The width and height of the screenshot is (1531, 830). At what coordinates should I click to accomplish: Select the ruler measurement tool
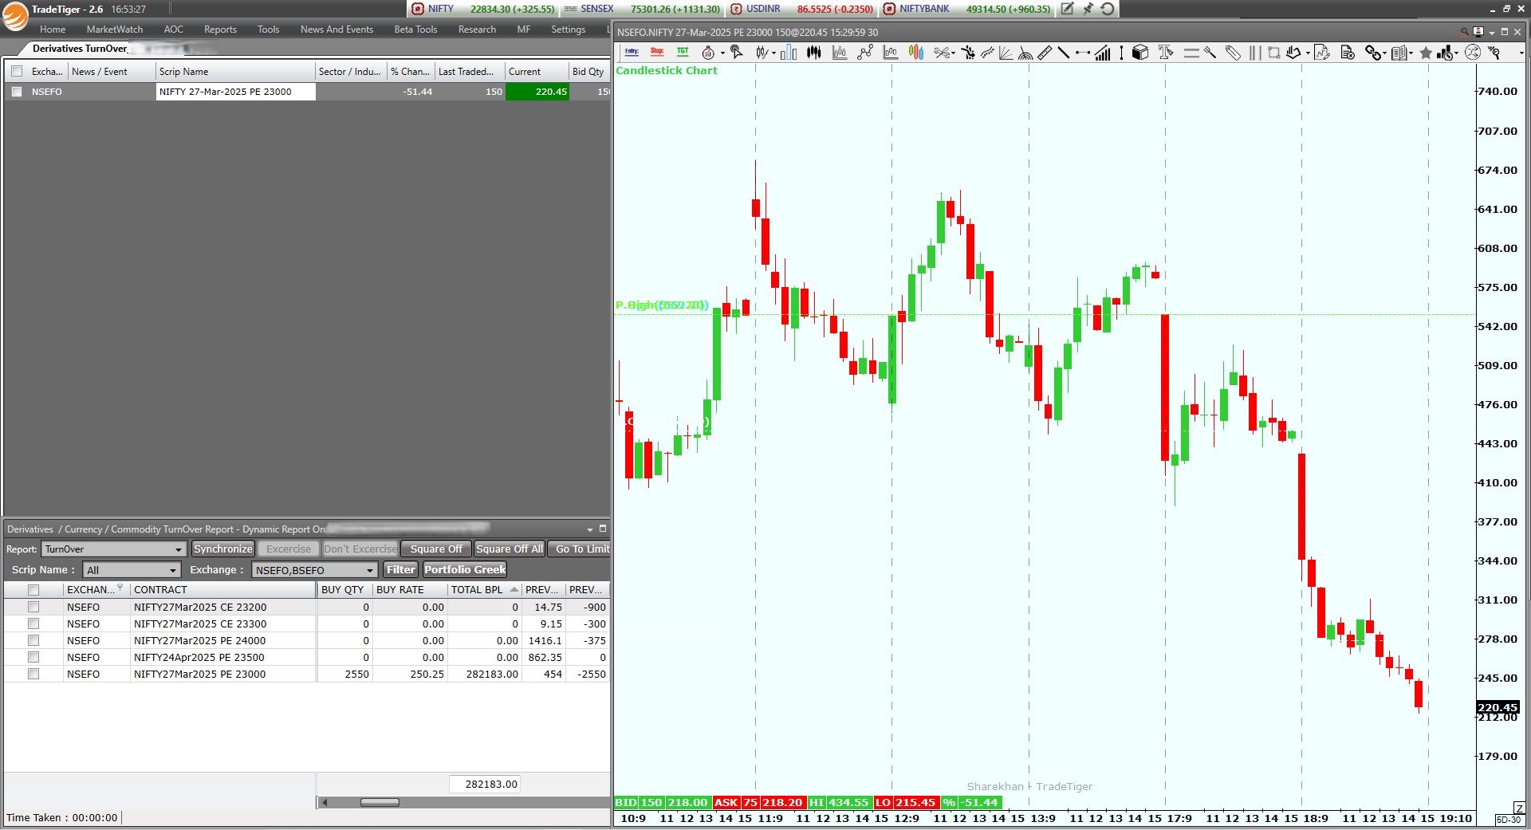(1045, 53)
